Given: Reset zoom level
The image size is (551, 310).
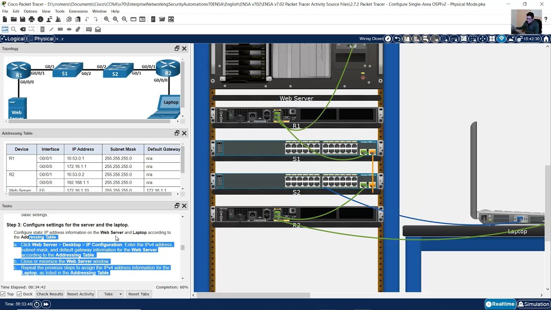Looking at the screenshot, I should [x=115, y=19].
